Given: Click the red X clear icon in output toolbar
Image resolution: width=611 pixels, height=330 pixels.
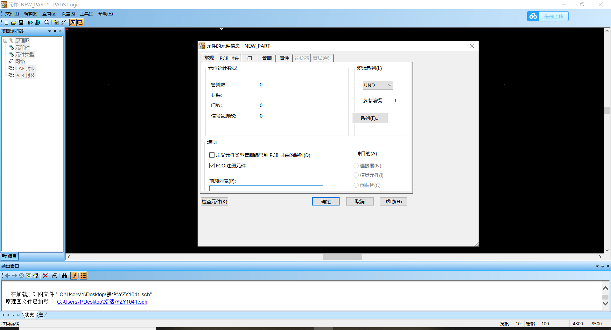Looking at the screenshot, I should point(45,276).
